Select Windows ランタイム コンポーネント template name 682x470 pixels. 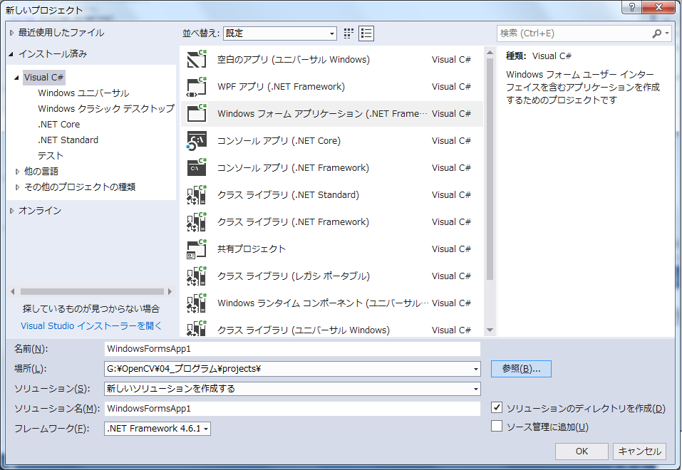tap(323, 303)
